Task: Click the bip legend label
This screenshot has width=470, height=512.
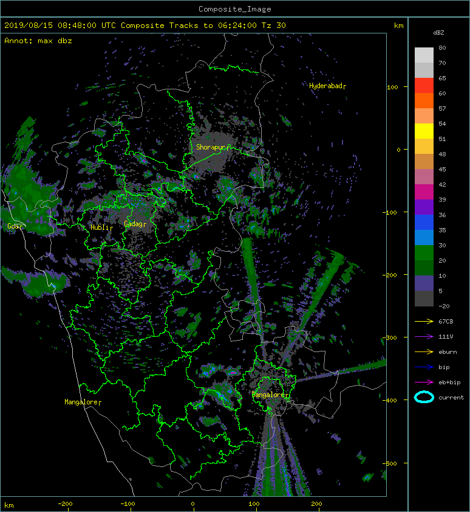Action: [444, 367]
